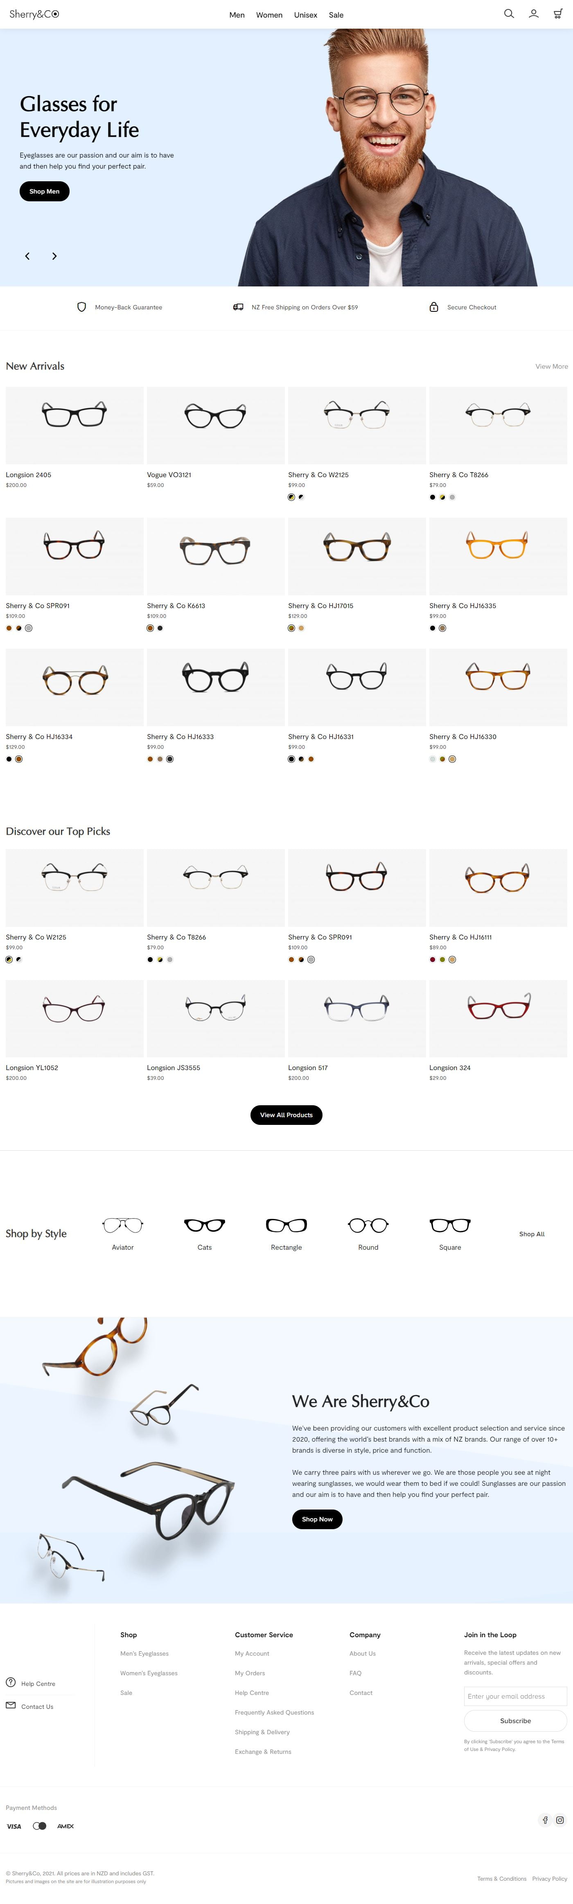Open the Sale menu item

(336, 15)
